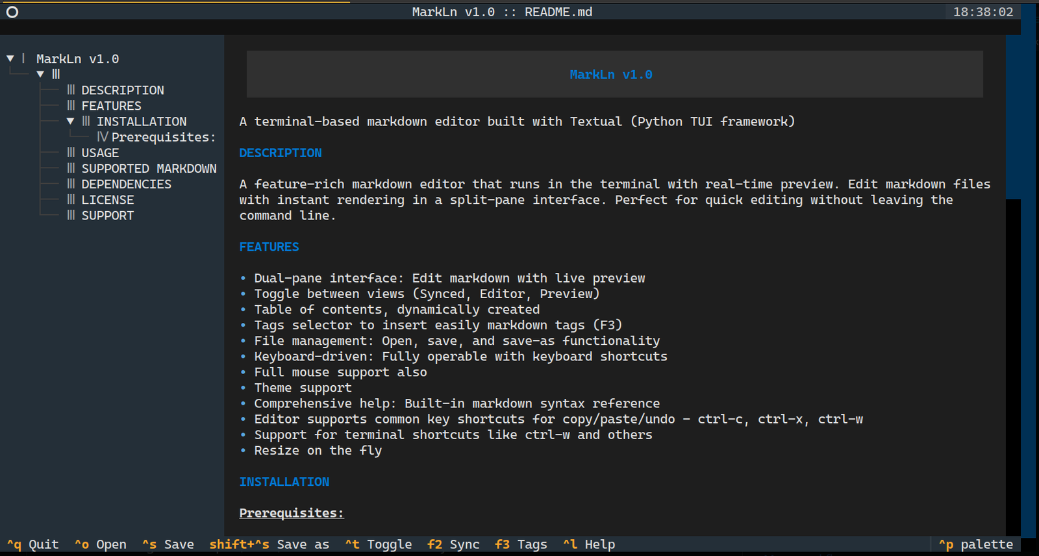Click the 'A terminal-based markdown editor' tagline

click(x=517, y=121)
